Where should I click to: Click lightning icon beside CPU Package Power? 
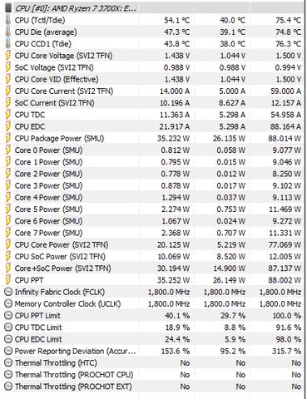[8, 138]
